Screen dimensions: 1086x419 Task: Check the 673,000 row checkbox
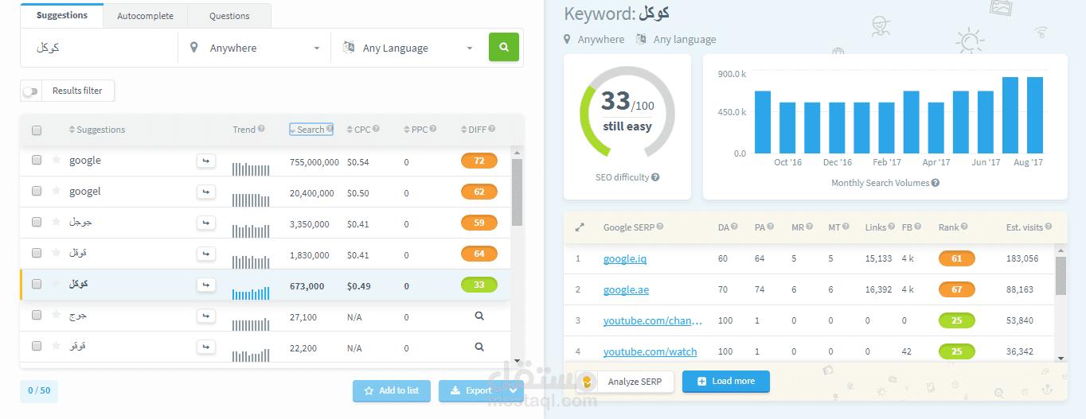point(37,284)
